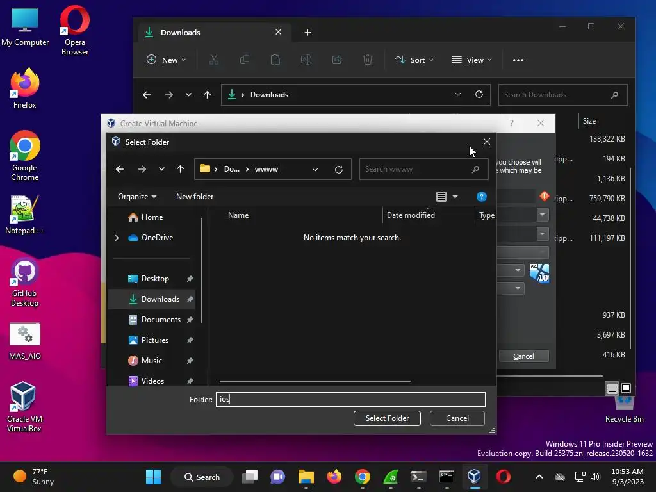Go up a folder in File Explorer
The height and width of the screenshot is (492, 656).
click(x=207, y=95)
